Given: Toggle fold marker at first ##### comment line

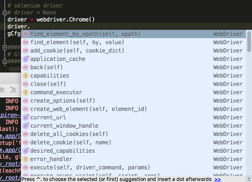Looking at the screenshot, I should [x=5, y=47].
